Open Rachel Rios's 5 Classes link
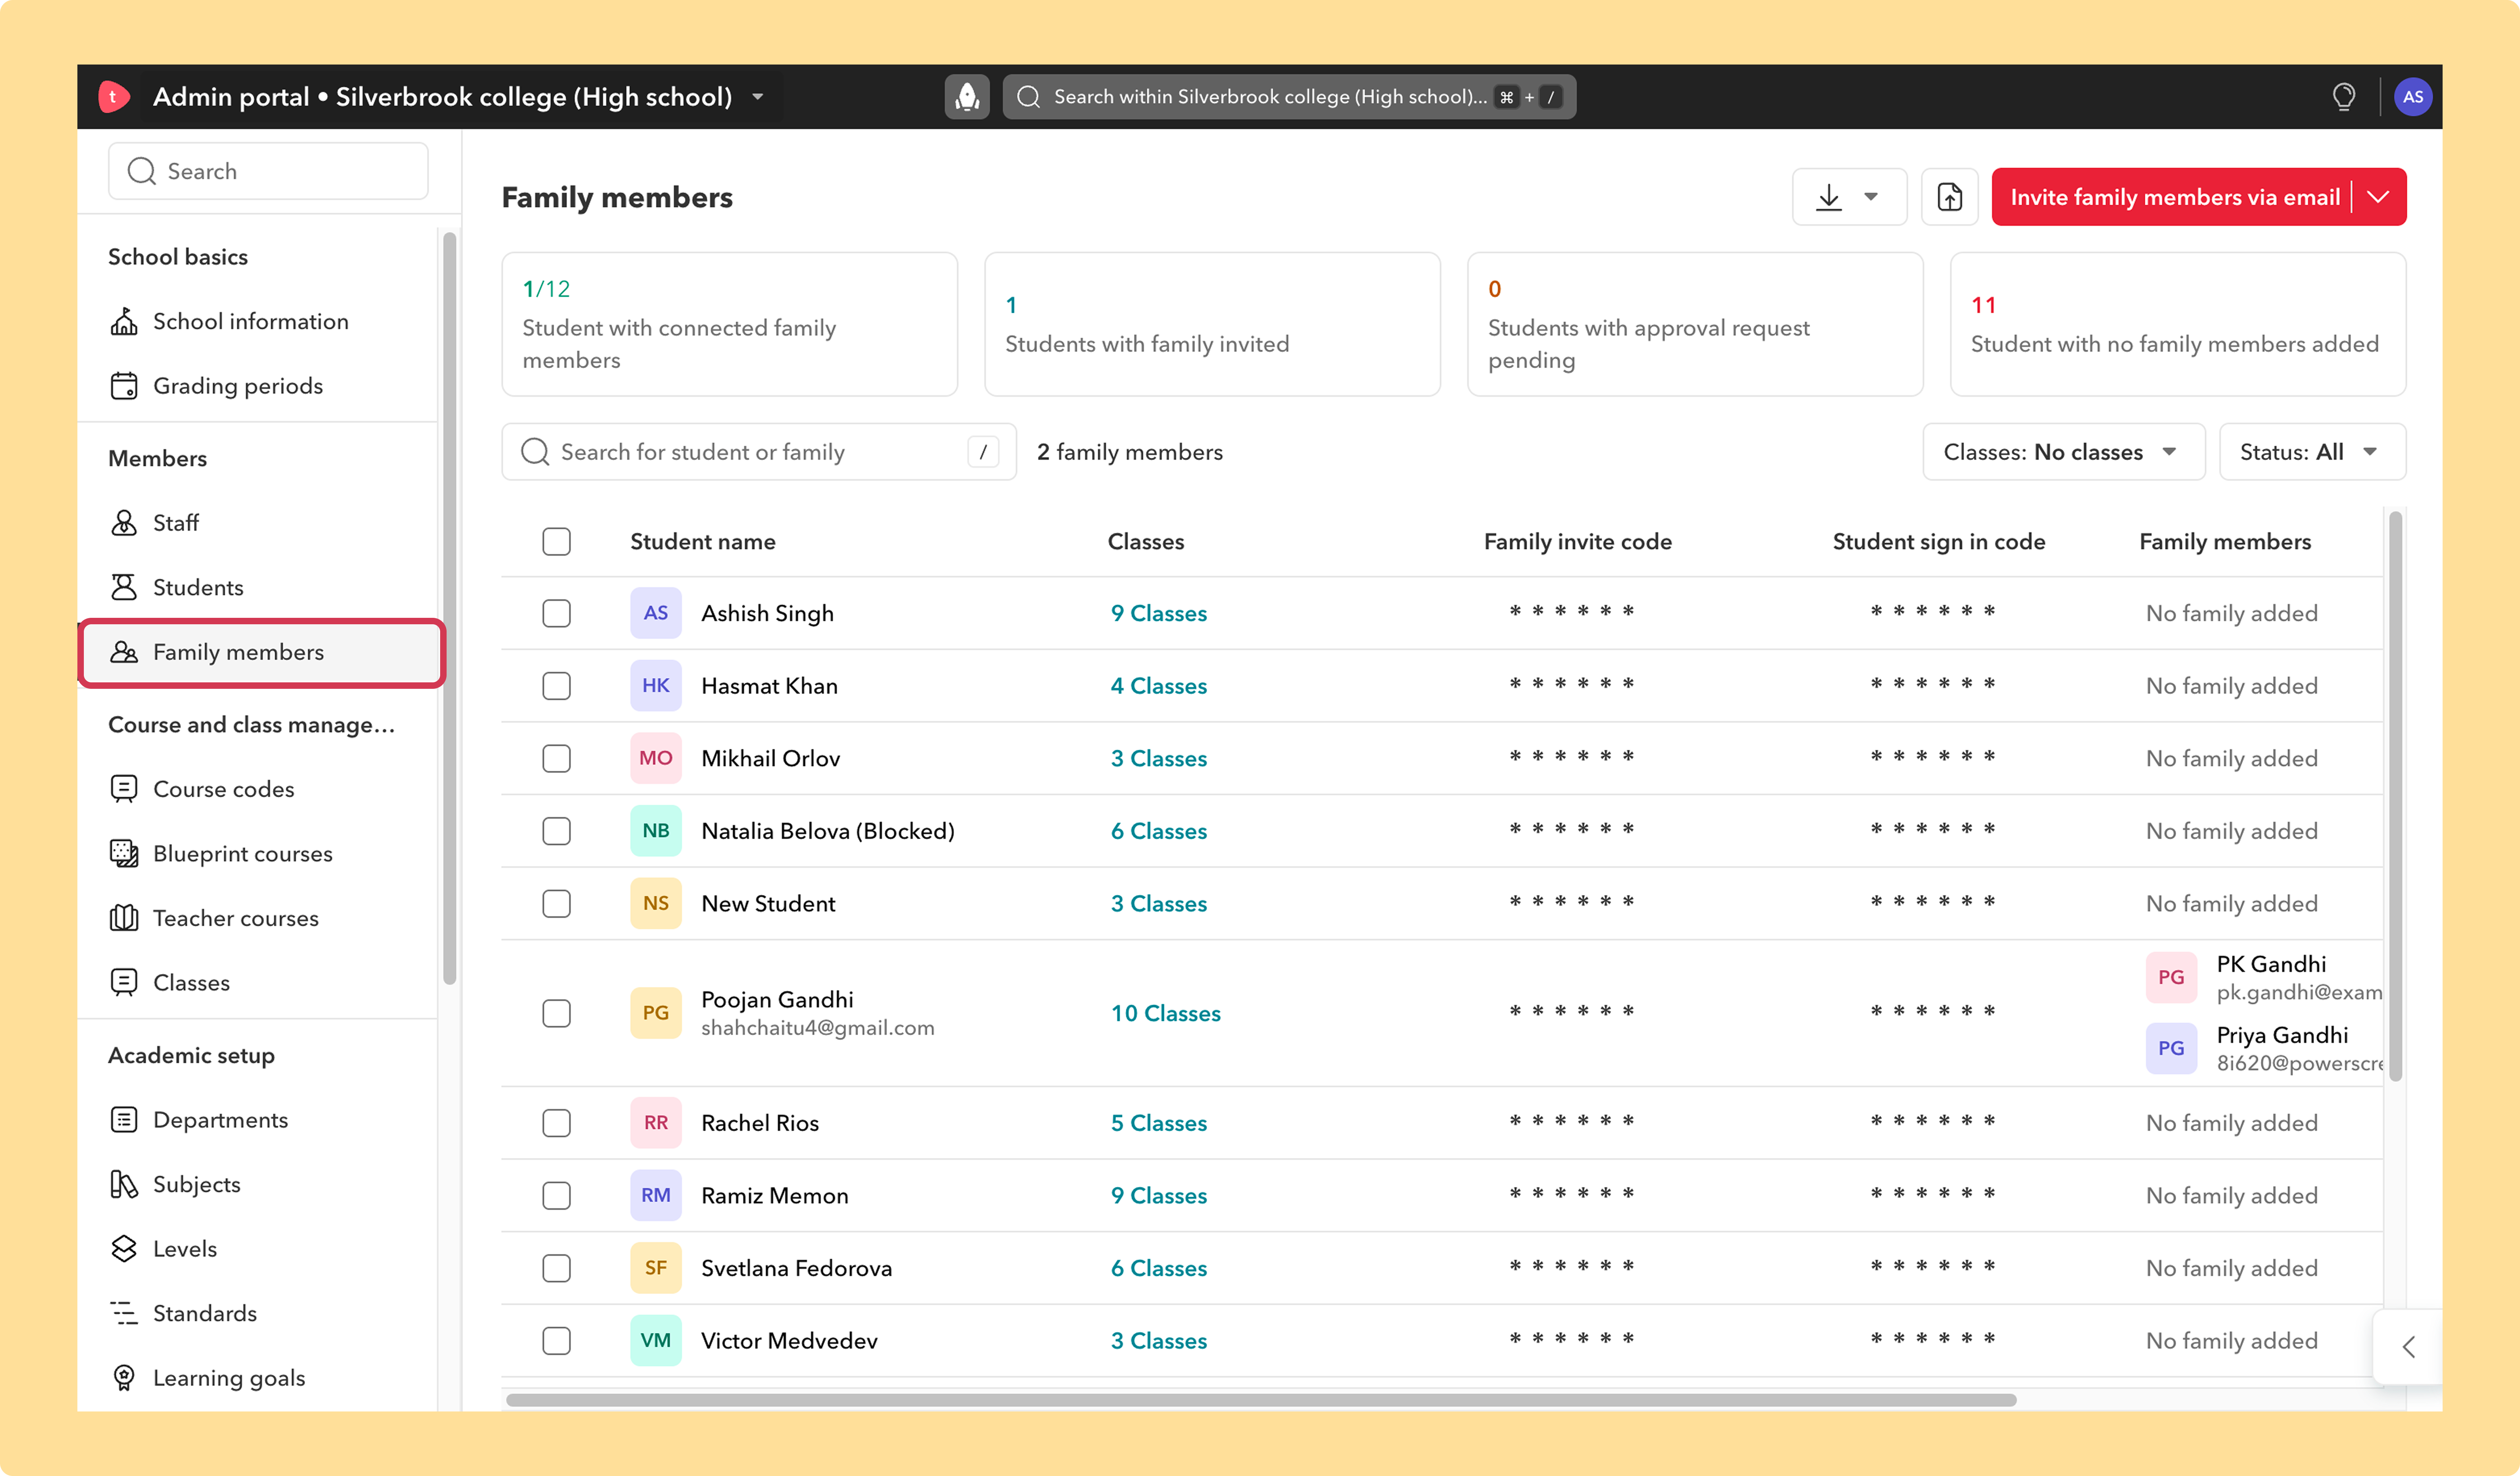Image resolution: width=2520 pixels, height=1476 pixels. pyautogui.click(x=1158, y=1123)
